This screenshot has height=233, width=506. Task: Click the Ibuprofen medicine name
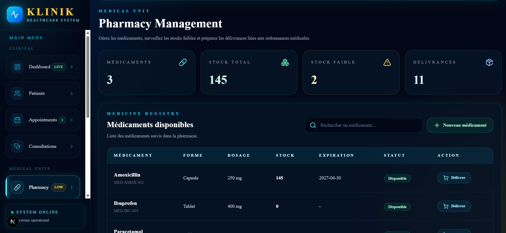pyautogui.click(x=125, y=203)
